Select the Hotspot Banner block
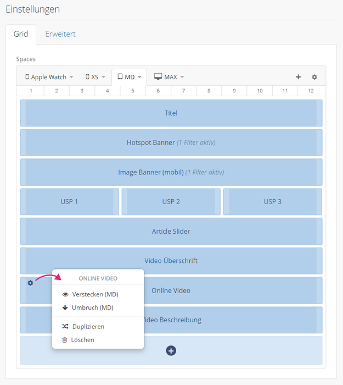 coord(171,142)
